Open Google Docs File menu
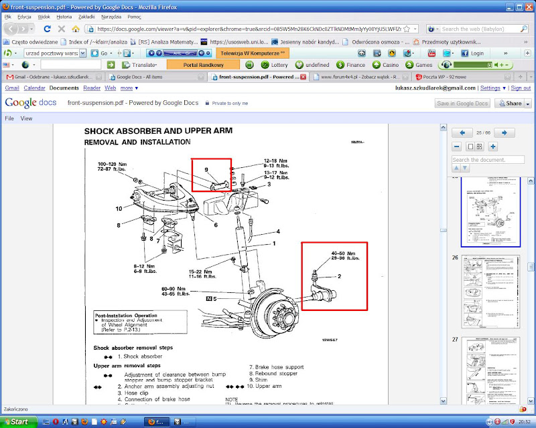 coord(9,118)
